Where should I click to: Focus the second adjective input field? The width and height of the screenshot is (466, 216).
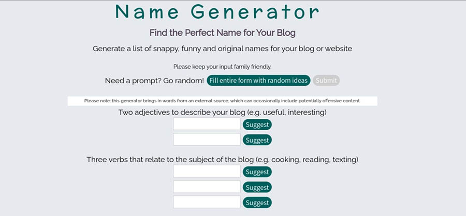pyautogui.click(x=207, y=140)
